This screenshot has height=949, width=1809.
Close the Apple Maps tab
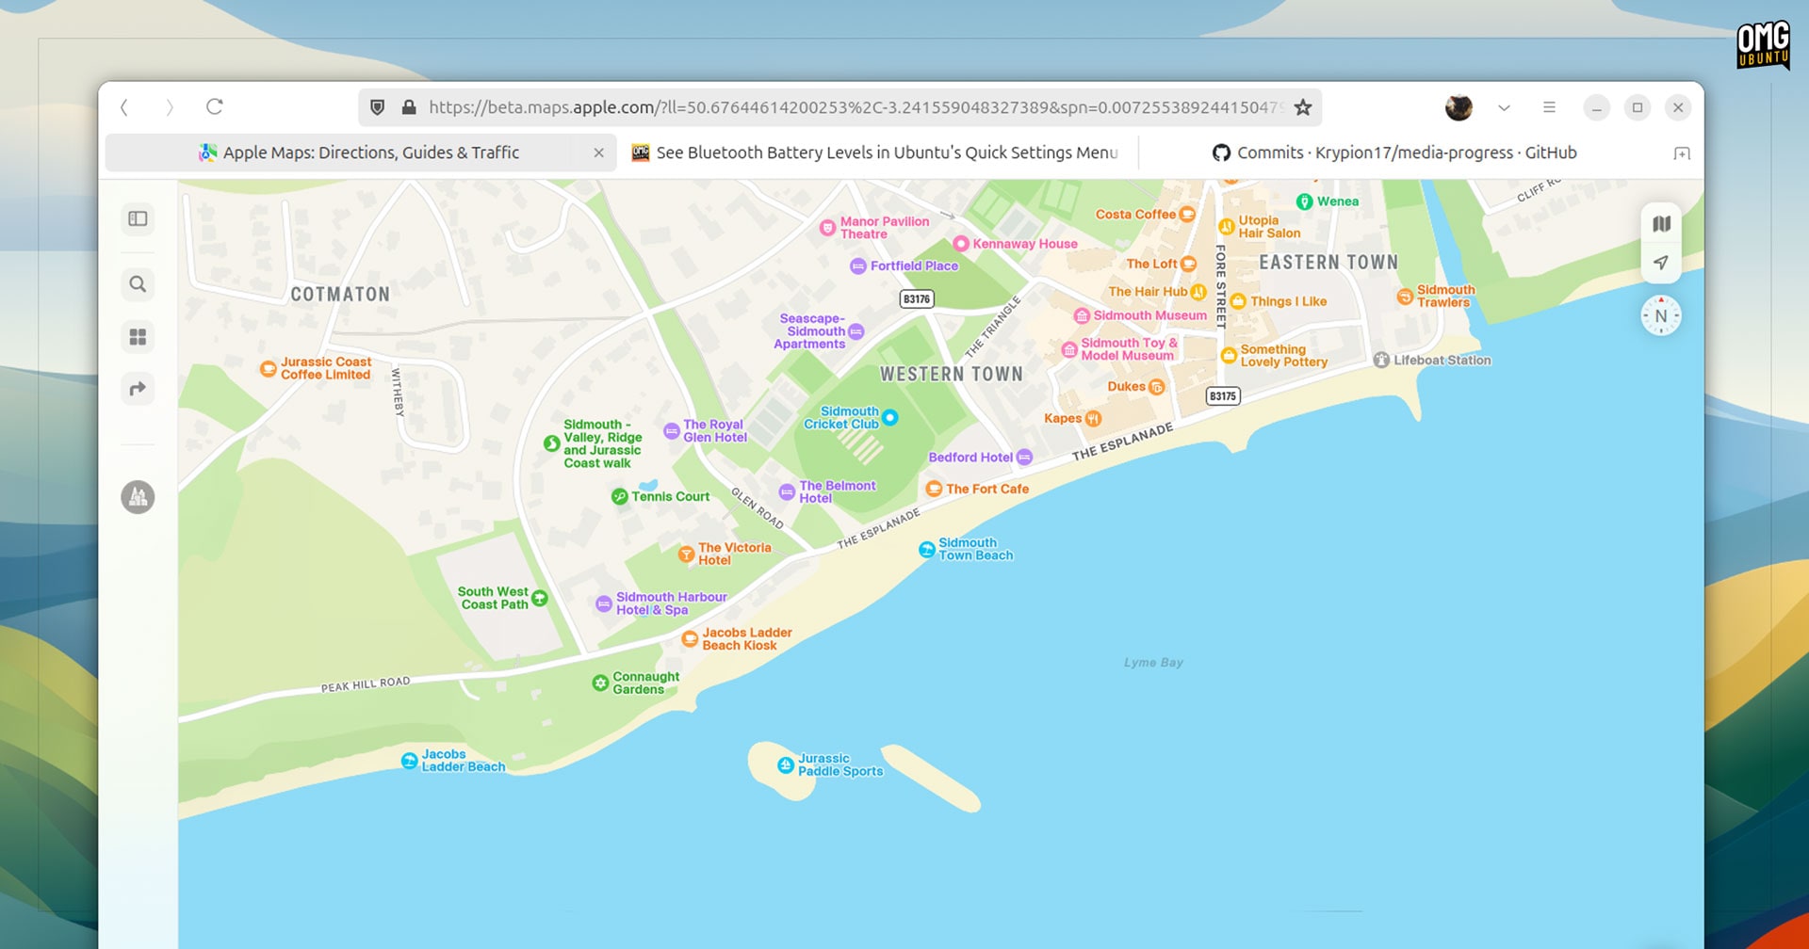click(x=598, y=153)
